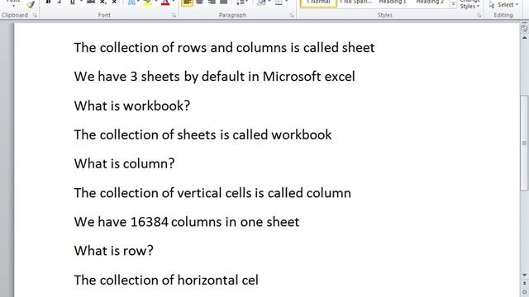Open Paragraph dialog box launcher

coord(292,16)
